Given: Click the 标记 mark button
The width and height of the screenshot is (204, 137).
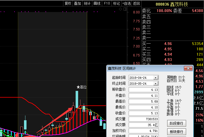Looking at the screenshot, I should tap(117, 3).
